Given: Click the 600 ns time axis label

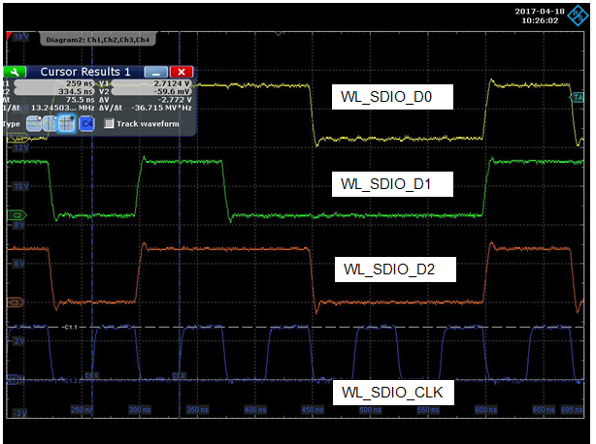Looking at the screenshot, I should (485, 409).
